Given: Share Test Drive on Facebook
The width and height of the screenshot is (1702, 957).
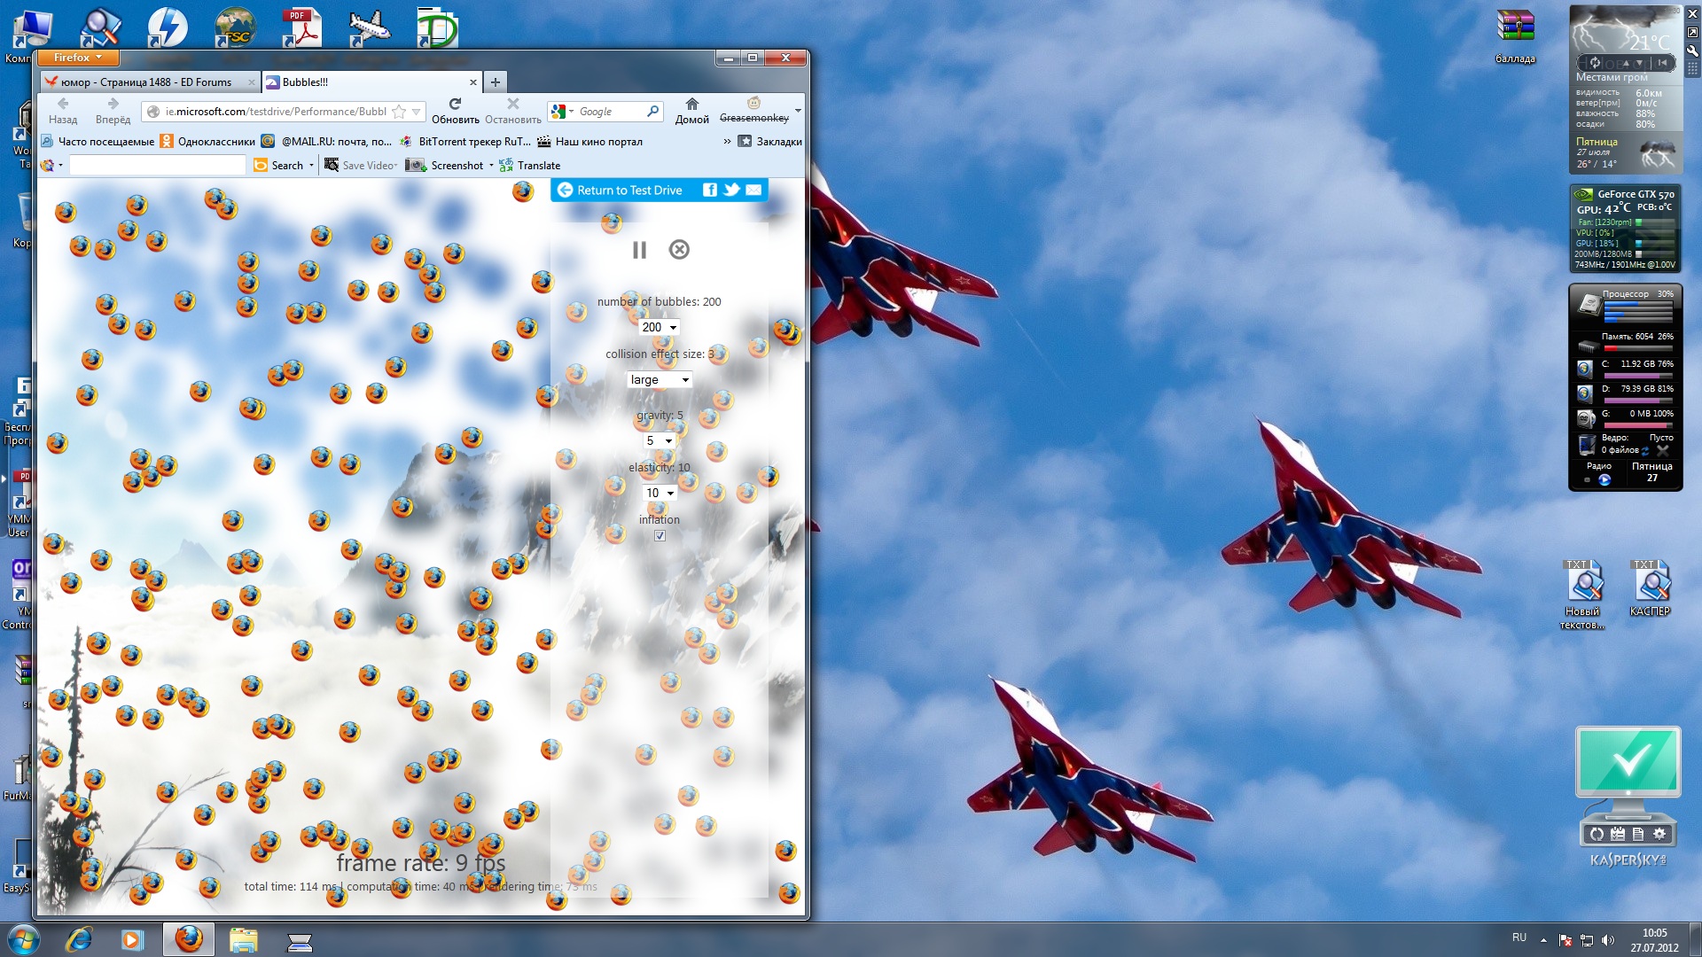Looking at the screenshot, I should click(709, 190).
